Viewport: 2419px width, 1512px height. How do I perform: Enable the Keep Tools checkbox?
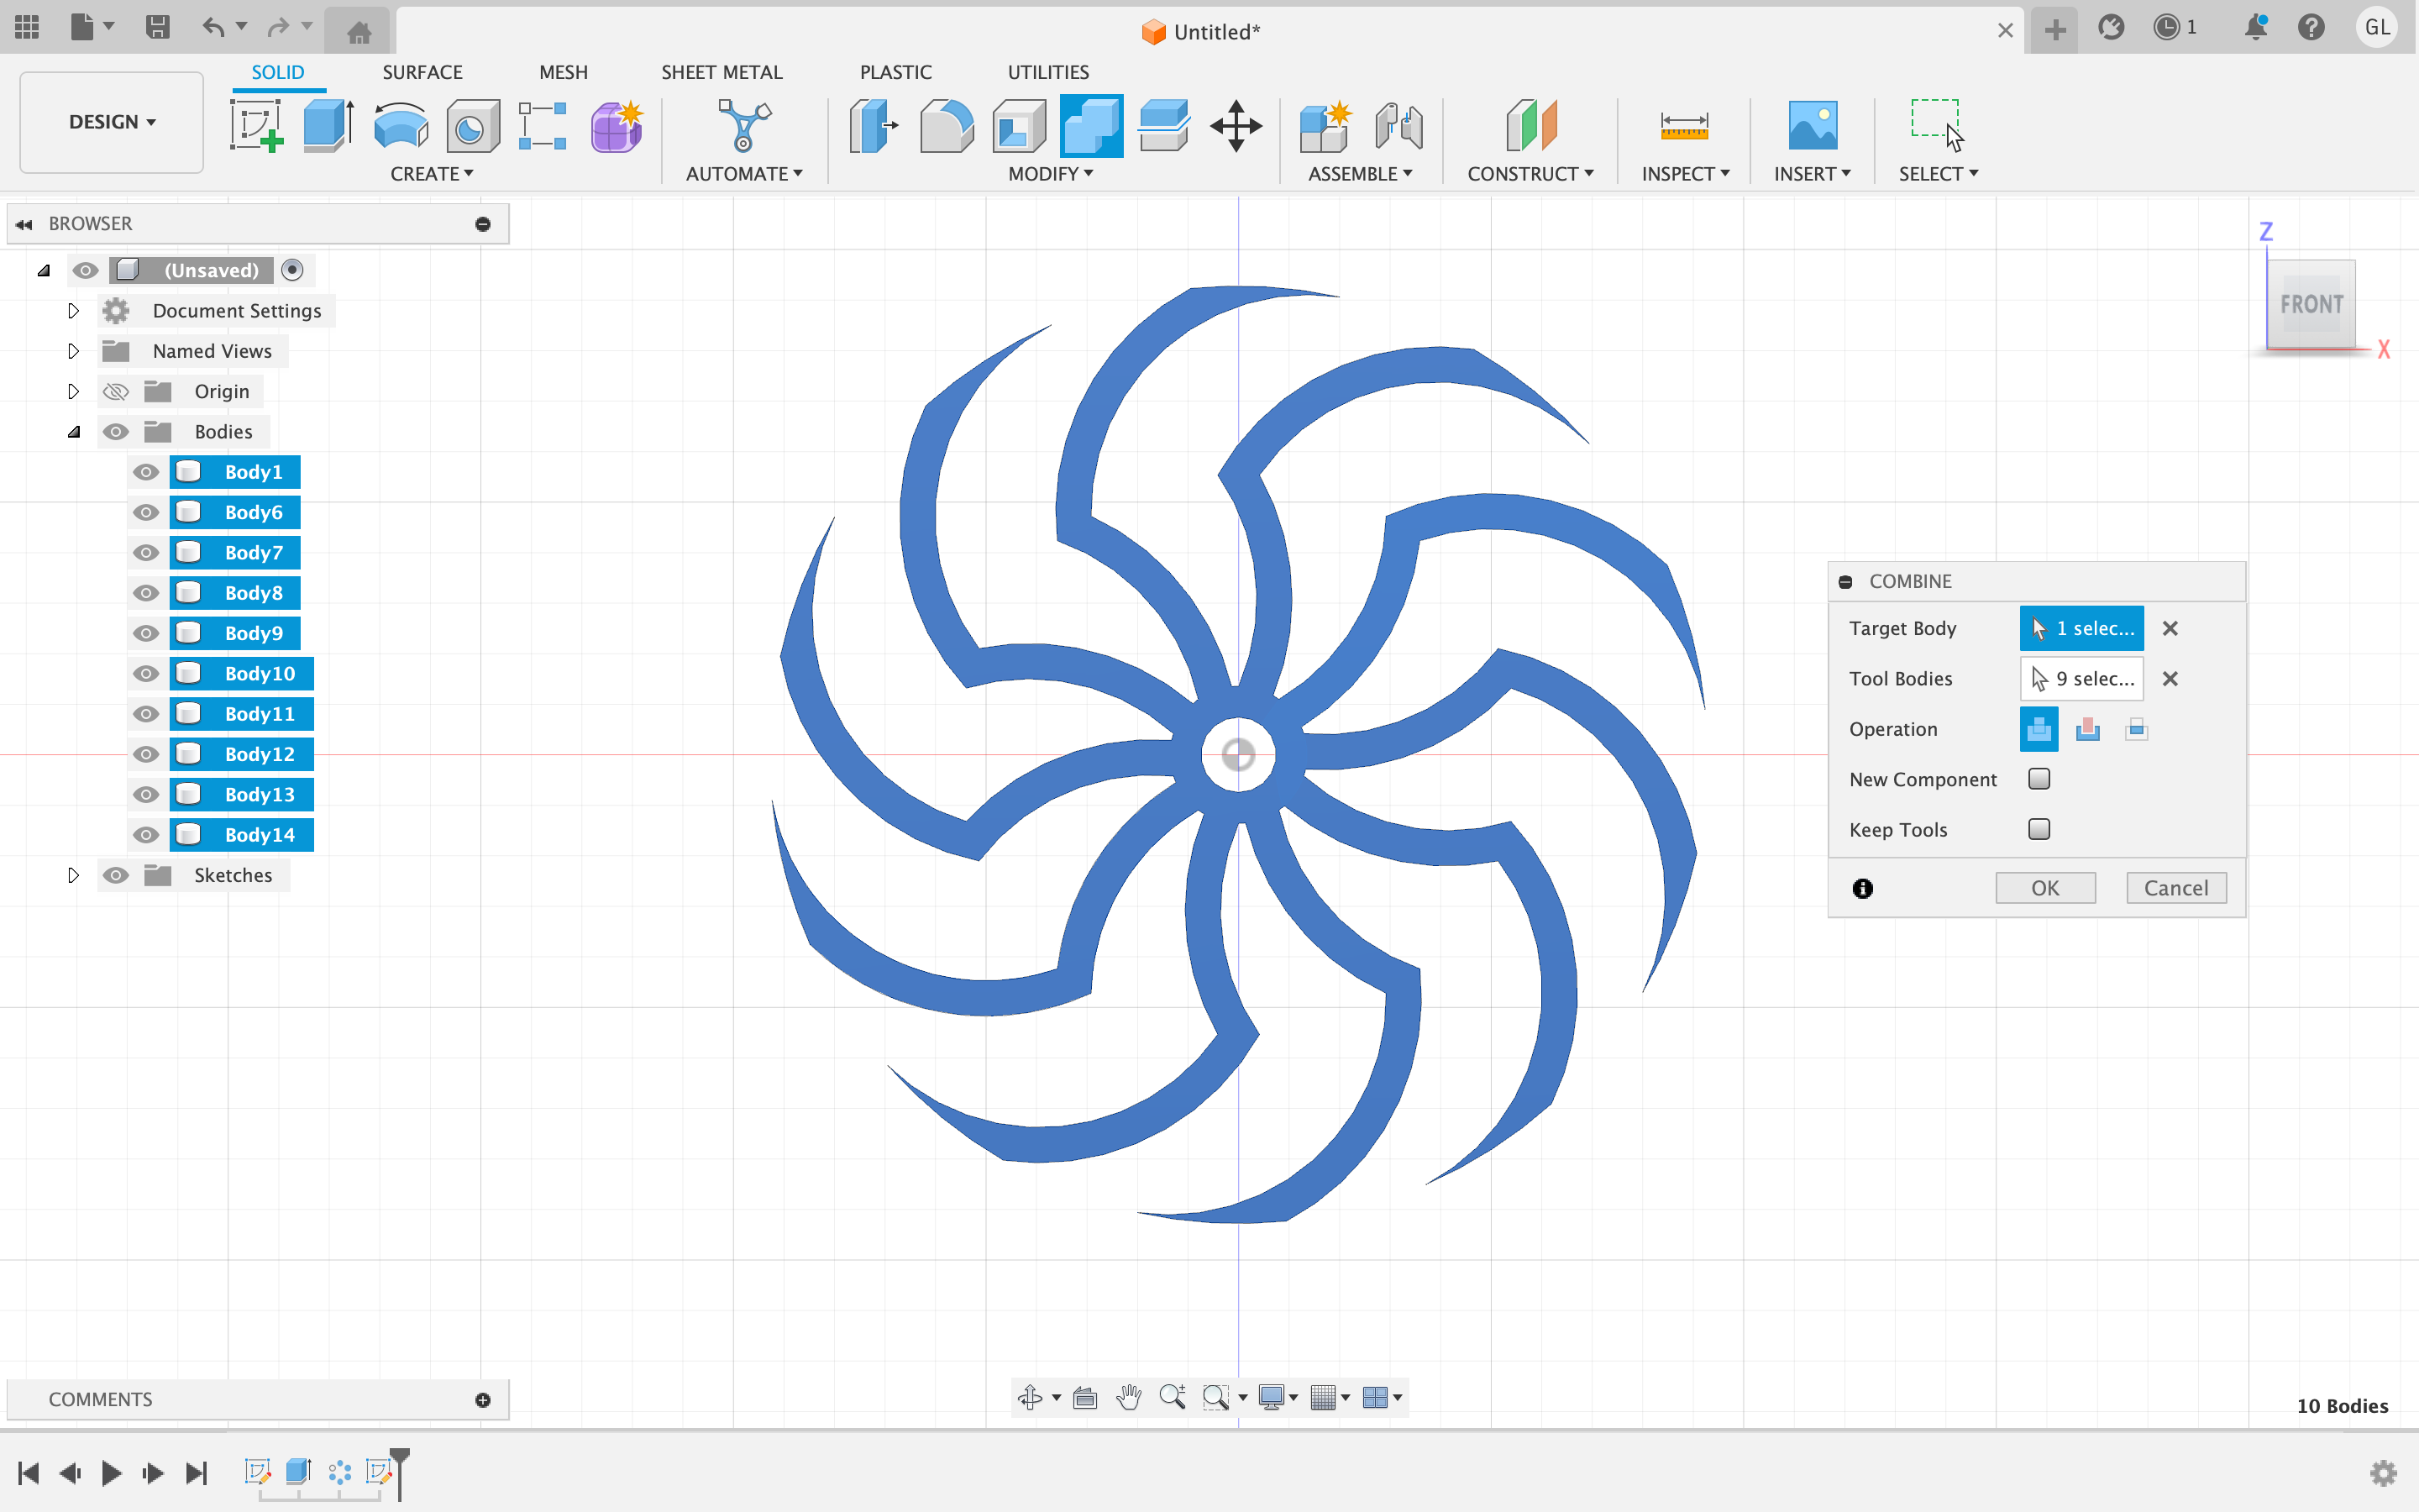(x=2039, y=829)
